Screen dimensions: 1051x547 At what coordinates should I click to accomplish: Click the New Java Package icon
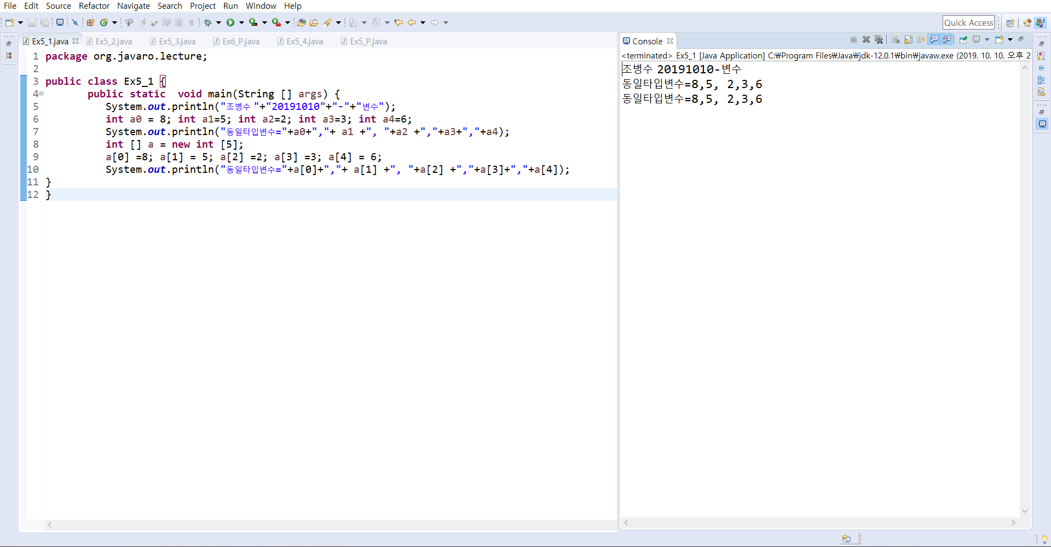pos(91,22)
